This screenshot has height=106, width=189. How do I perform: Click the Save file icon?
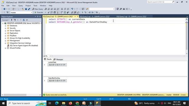[x=26, y=9]
